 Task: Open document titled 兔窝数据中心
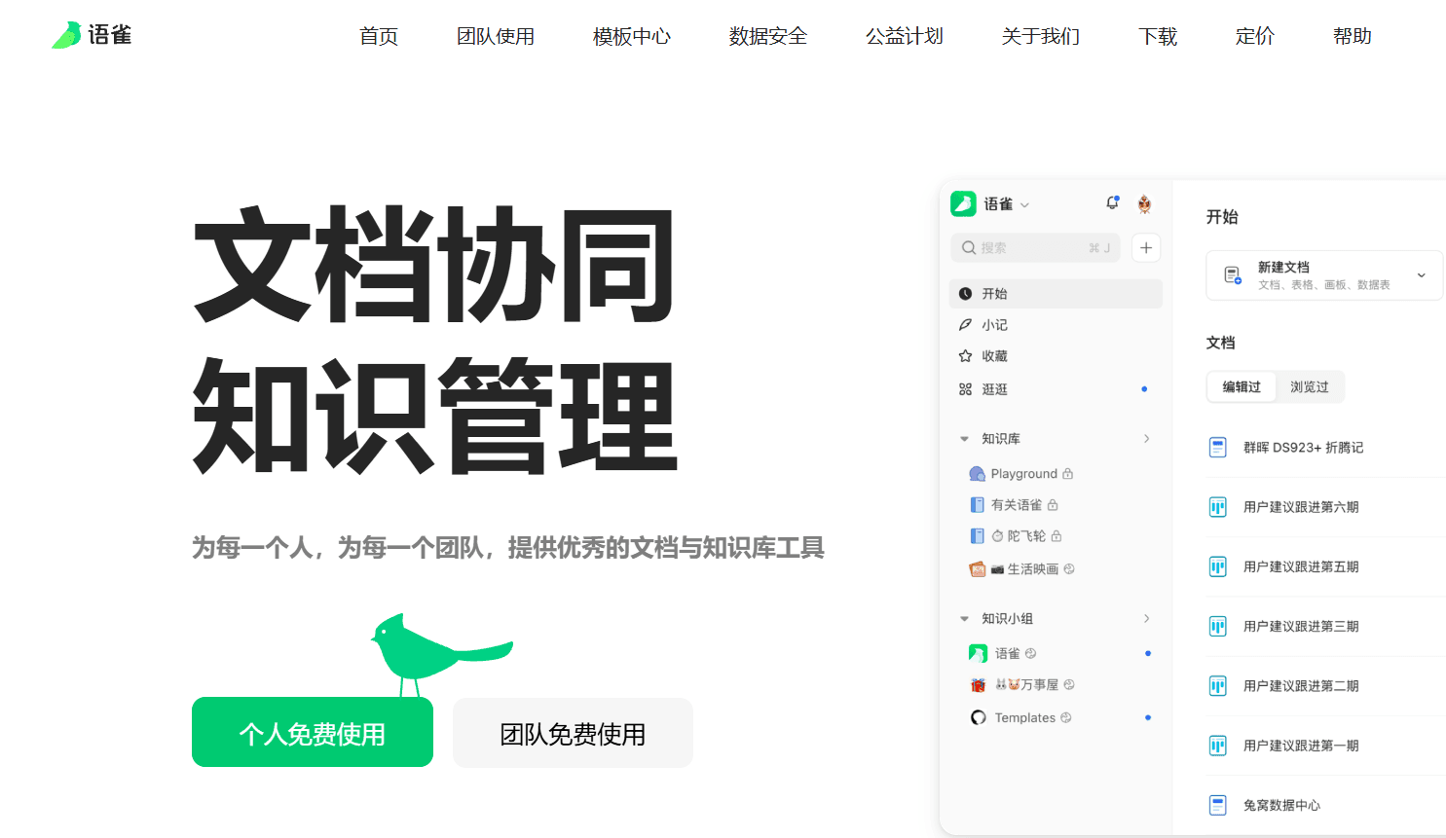(x=1281, y=806)
